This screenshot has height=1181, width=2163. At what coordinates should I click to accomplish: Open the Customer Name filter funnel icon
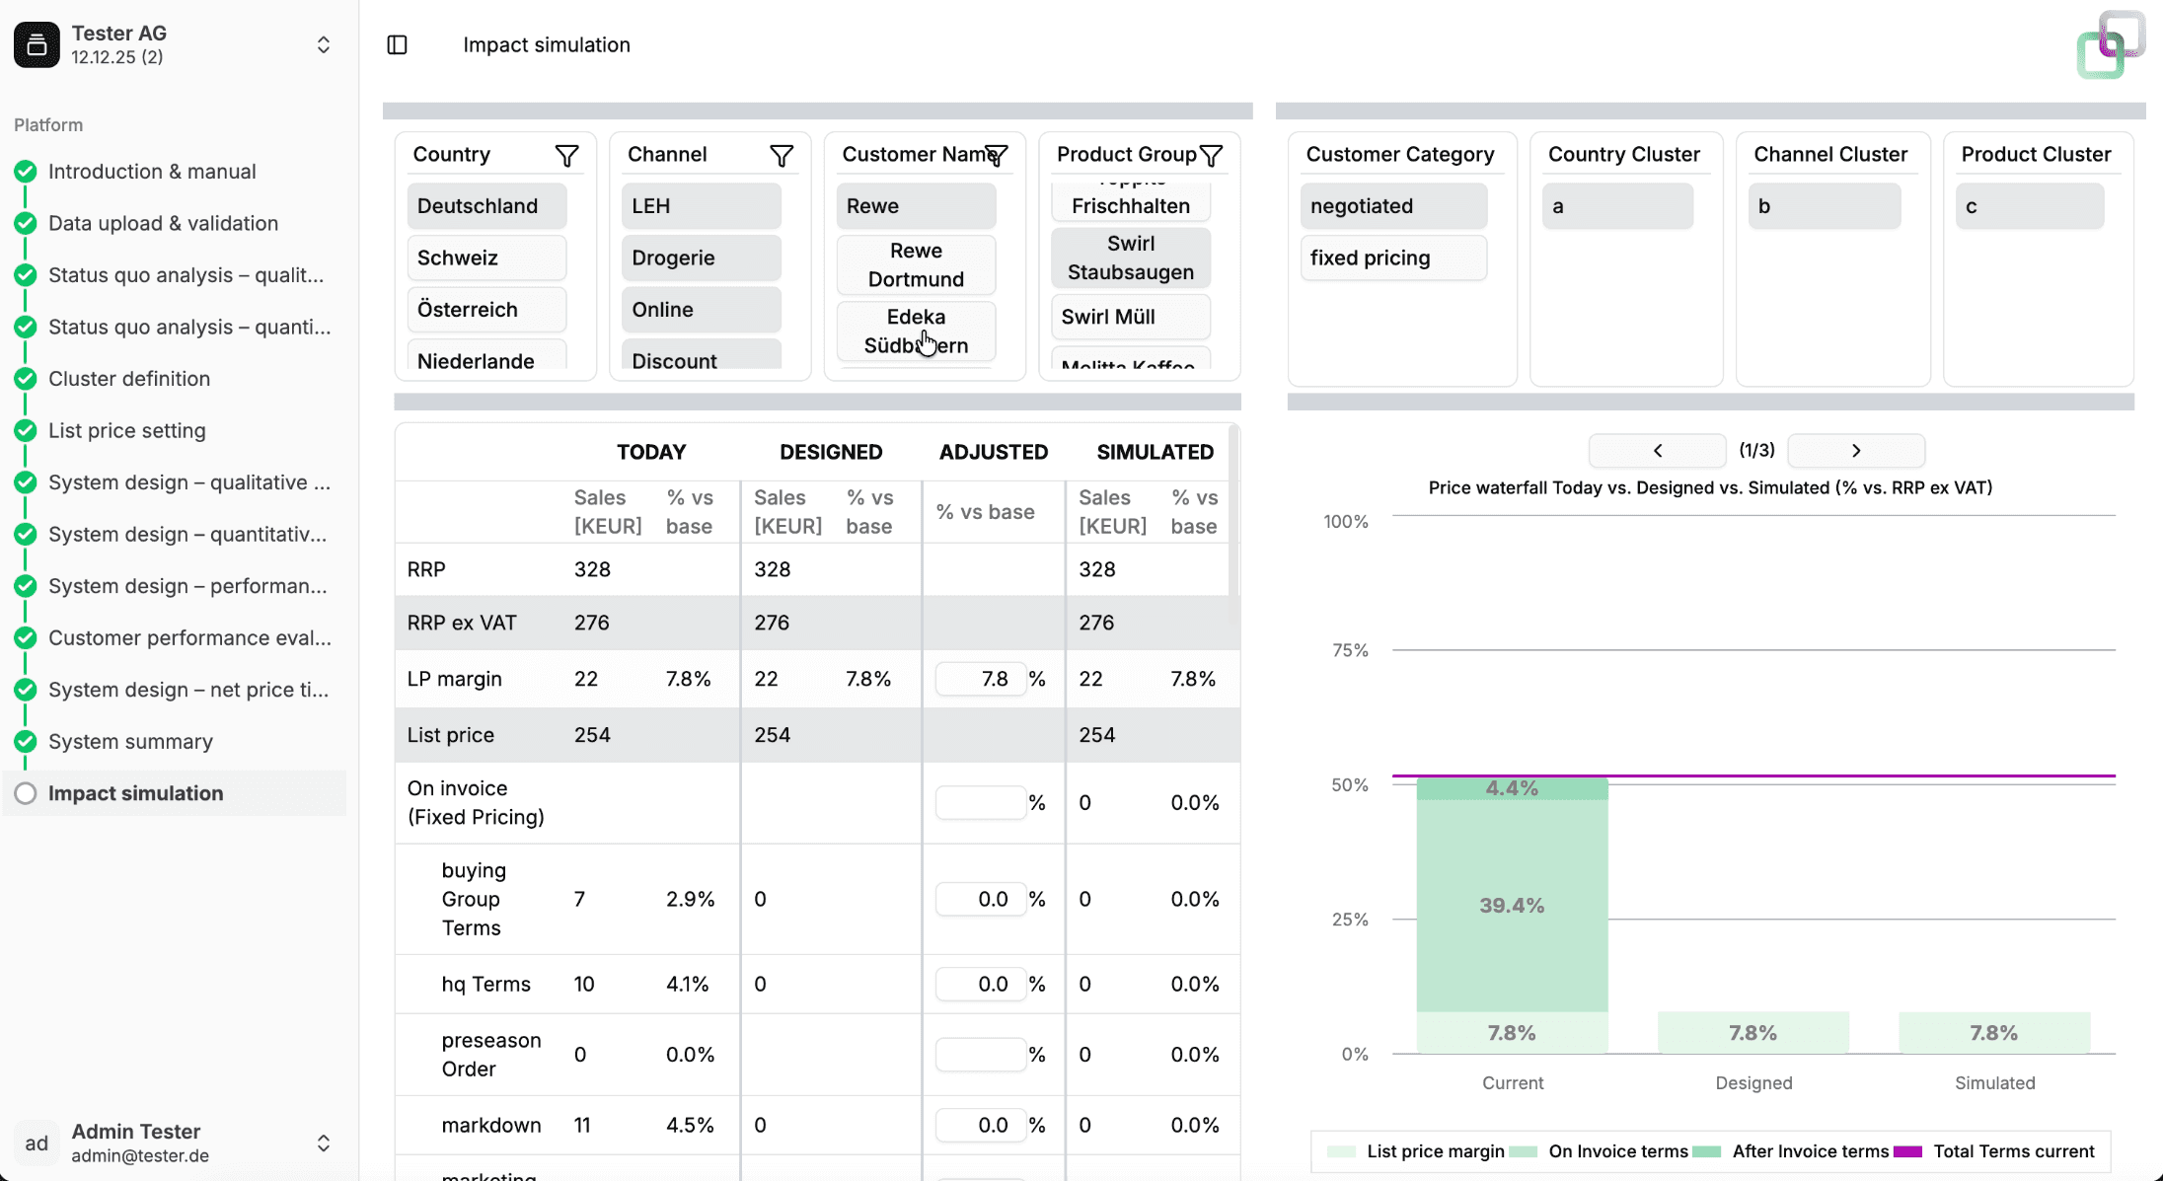coord(997,156)
